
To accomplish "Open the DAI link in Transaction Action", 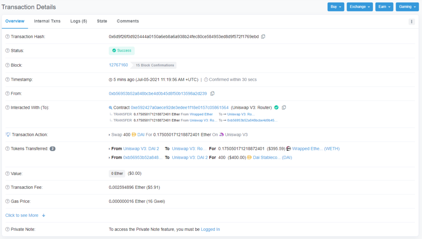I will 141,135.
